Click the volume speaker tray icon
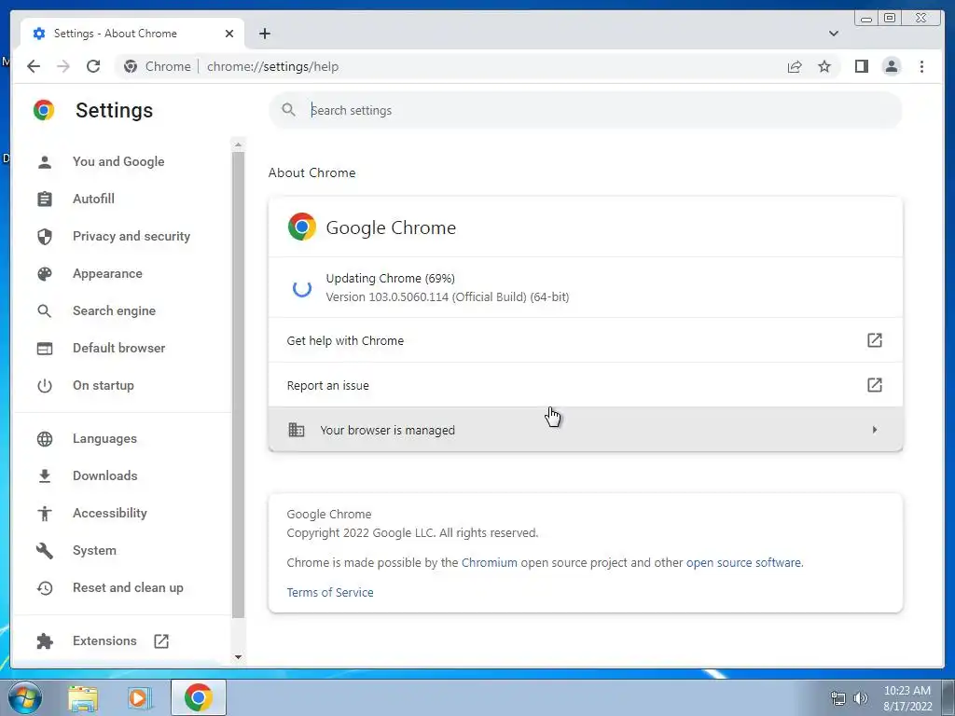Image resolution: width=955 pixels, height=716 pixels. (861, 698)
